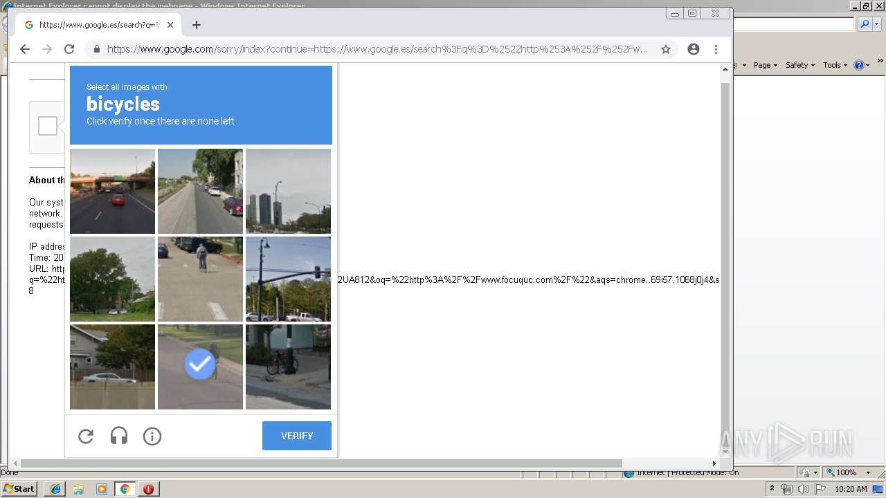Open the Safety menu in Internet Explorer
This screenshot has height=498, width=886.
click(800, 65)
